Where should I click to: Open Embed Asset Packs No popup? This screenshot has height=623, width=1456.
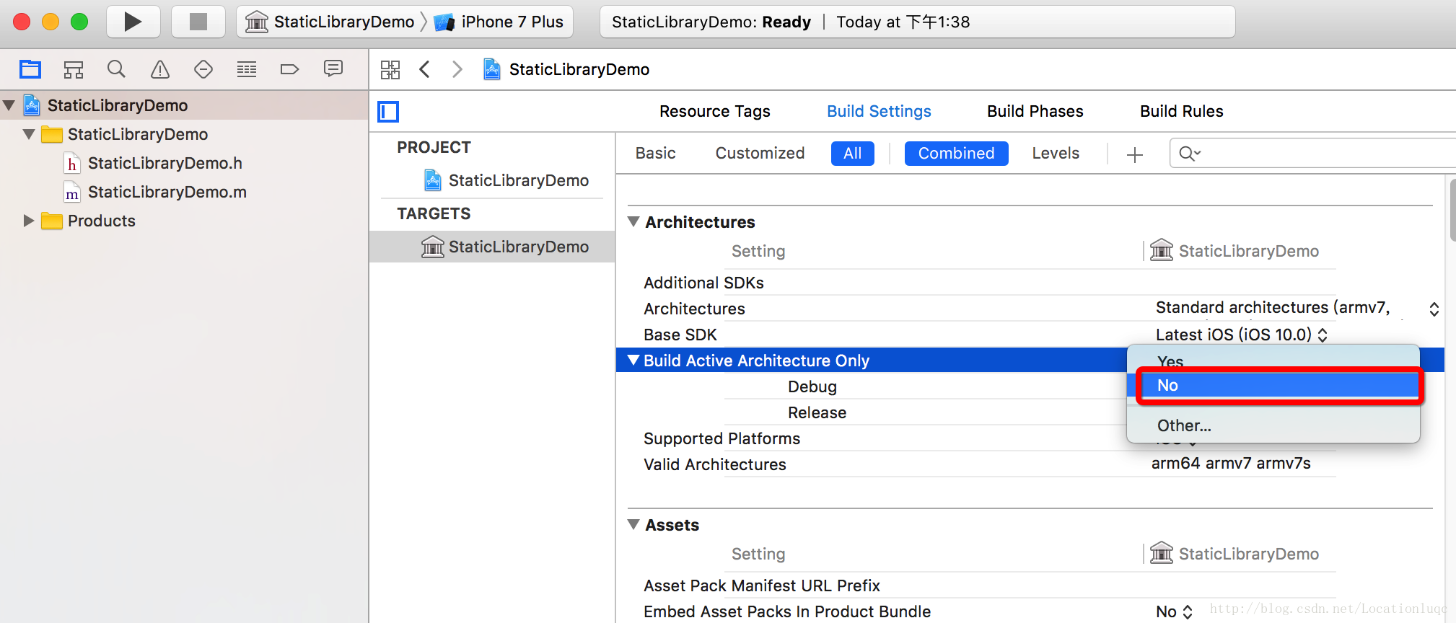(1174, 611)
